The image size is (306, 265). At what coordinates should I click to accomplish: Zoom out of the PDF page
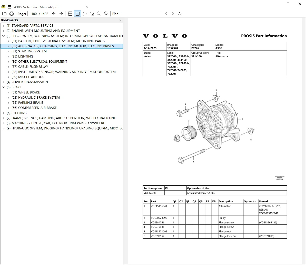click(x=99, y=14)
